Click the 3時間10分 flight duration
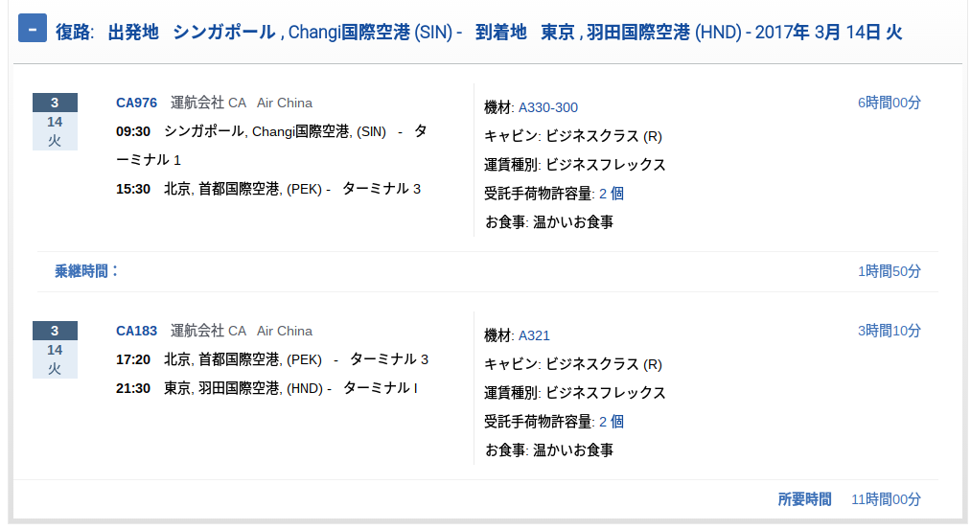 [889, 331]
